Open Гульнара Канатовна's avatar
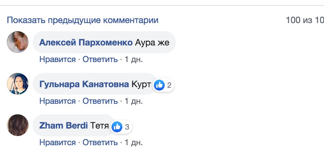Screen dimensions: 324x154 pos(17,84)
